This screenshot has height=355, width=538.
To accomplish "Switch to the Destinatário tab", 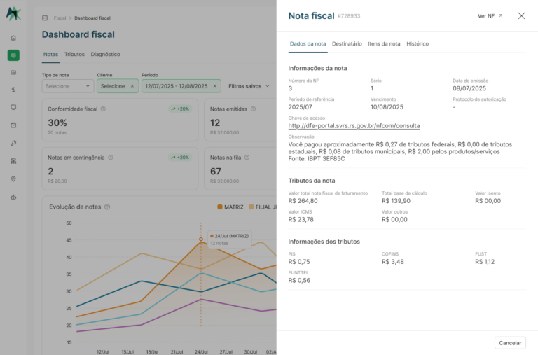I will (347, 44).
